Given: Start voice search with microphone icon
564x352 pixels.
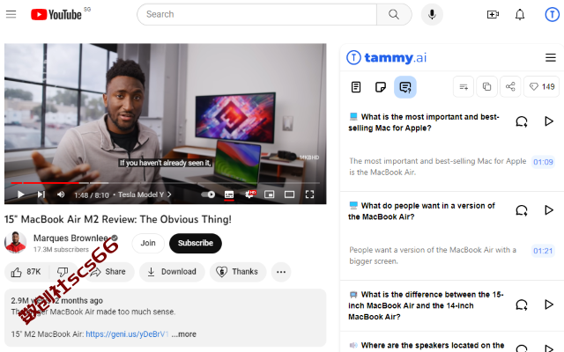Looking at the screenshot, I should [432, 14].
